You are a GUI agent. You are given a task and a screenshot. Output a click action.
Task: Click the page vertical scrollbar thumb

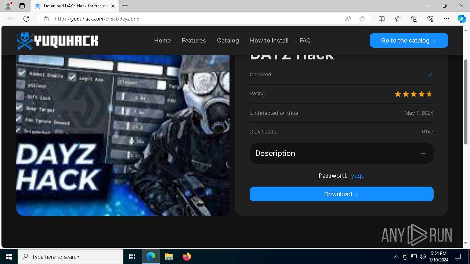[x=466, y=102]
